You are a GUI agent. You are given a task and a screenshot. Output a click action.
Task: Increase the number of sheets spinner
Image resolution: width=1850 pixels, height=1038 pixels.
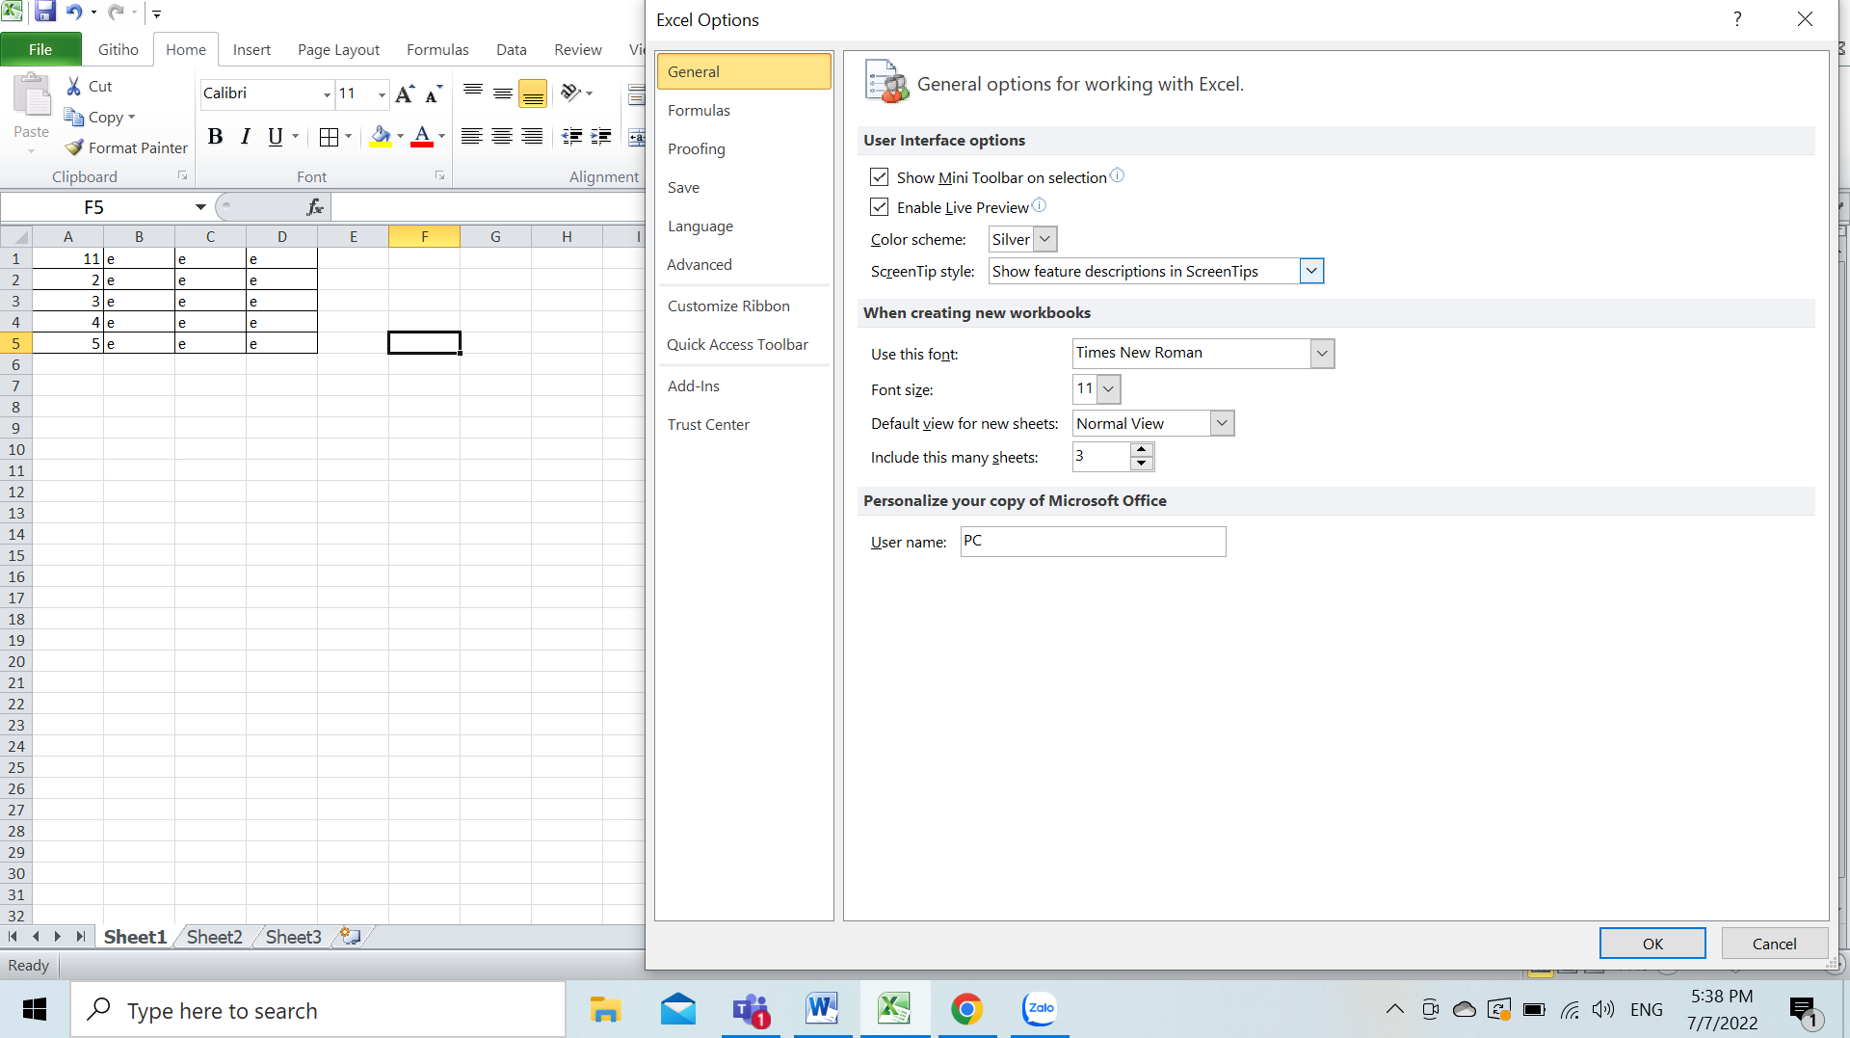(x=1142, y=450)
